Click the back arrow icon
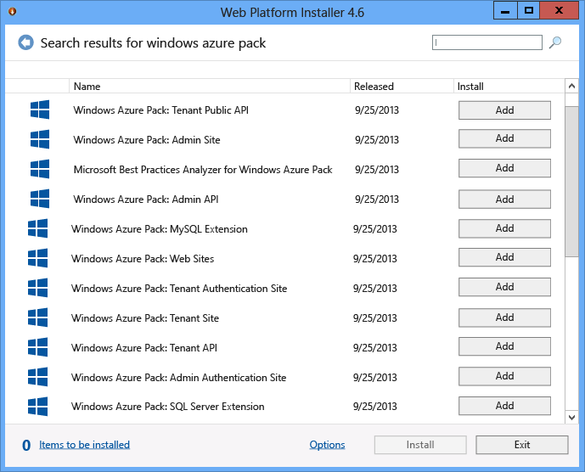 [x=25, y=42]
